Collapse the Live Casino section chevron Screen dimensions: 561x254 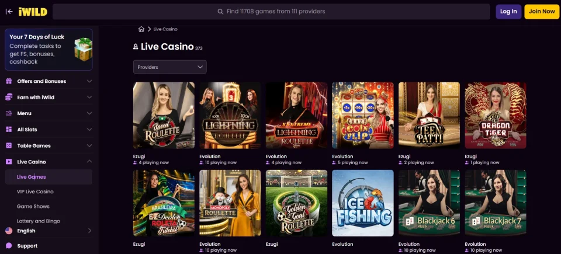89,162
